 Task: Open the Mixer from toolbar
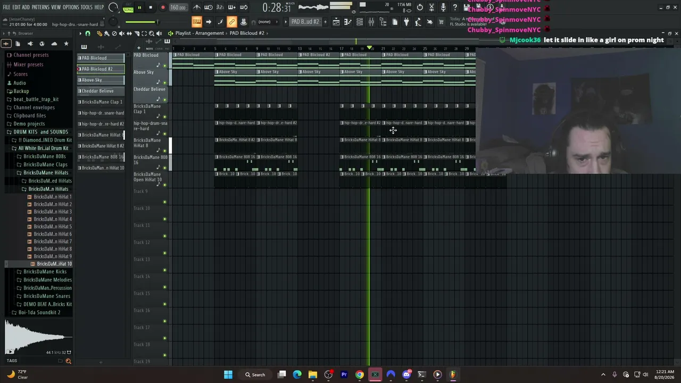tap(371, 22)
